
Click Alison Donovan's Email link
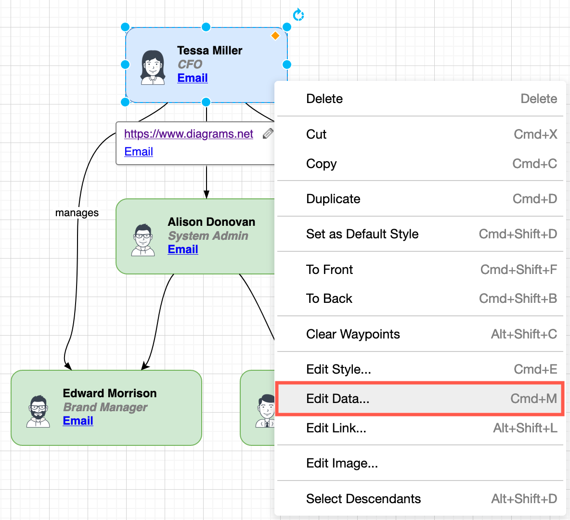click(183, 249)
